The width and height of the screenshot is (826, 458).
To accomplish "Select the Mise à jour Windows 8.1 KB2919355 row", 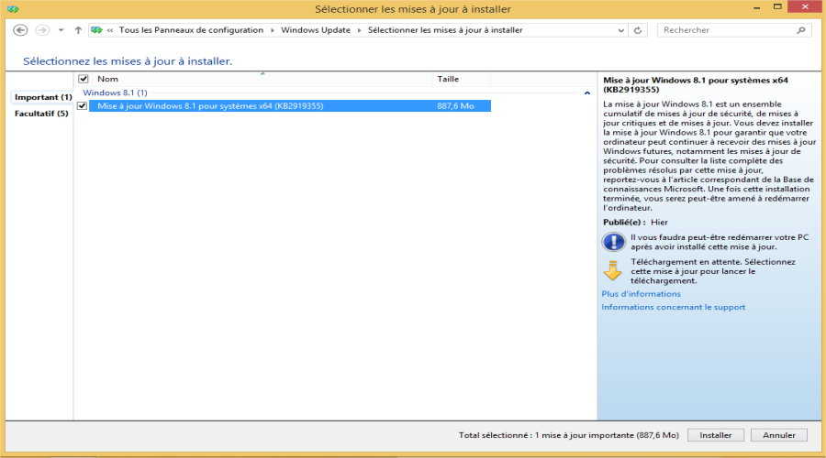I will pyautogui.click(x=290, y=105).
